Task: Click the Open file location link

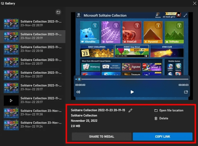Action: pyautogui.click(x=169, y=110)
